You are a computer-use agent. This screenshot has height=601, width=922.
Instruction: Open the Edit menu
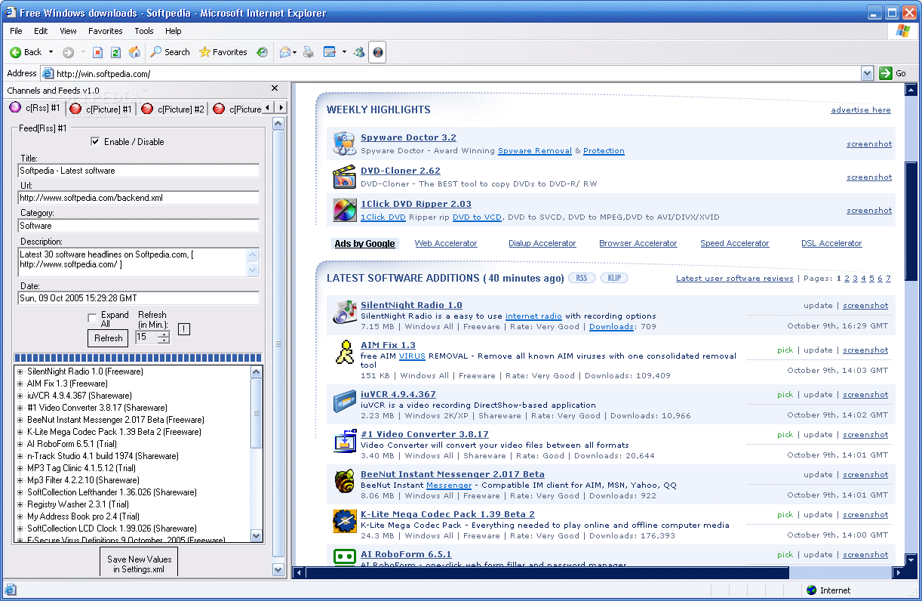[41, 31]
